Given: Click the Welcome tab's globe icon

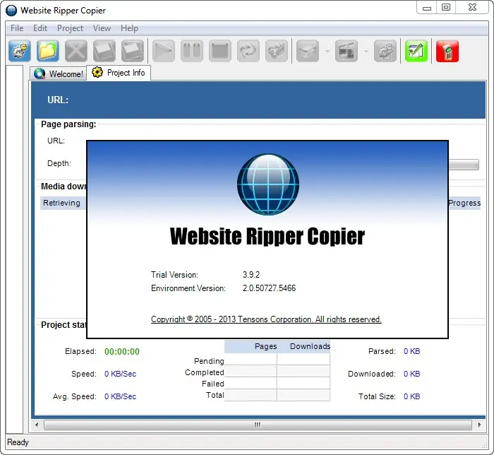Looking at the screenshot, I should click(x=40, y=73).
